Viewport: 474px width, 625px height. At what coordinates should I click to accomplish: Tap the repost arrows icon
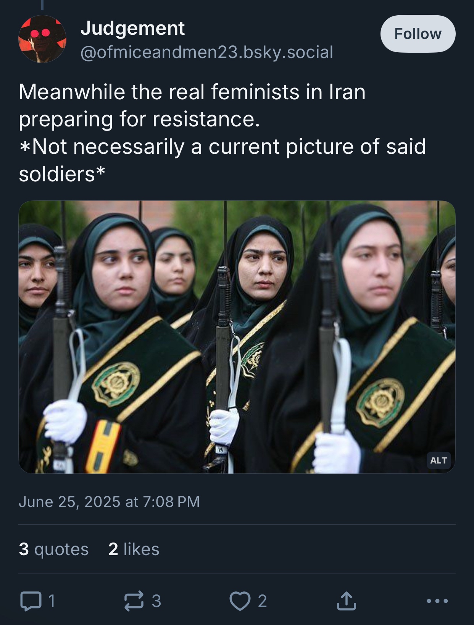pyautogui.click(x=134, y=601)
